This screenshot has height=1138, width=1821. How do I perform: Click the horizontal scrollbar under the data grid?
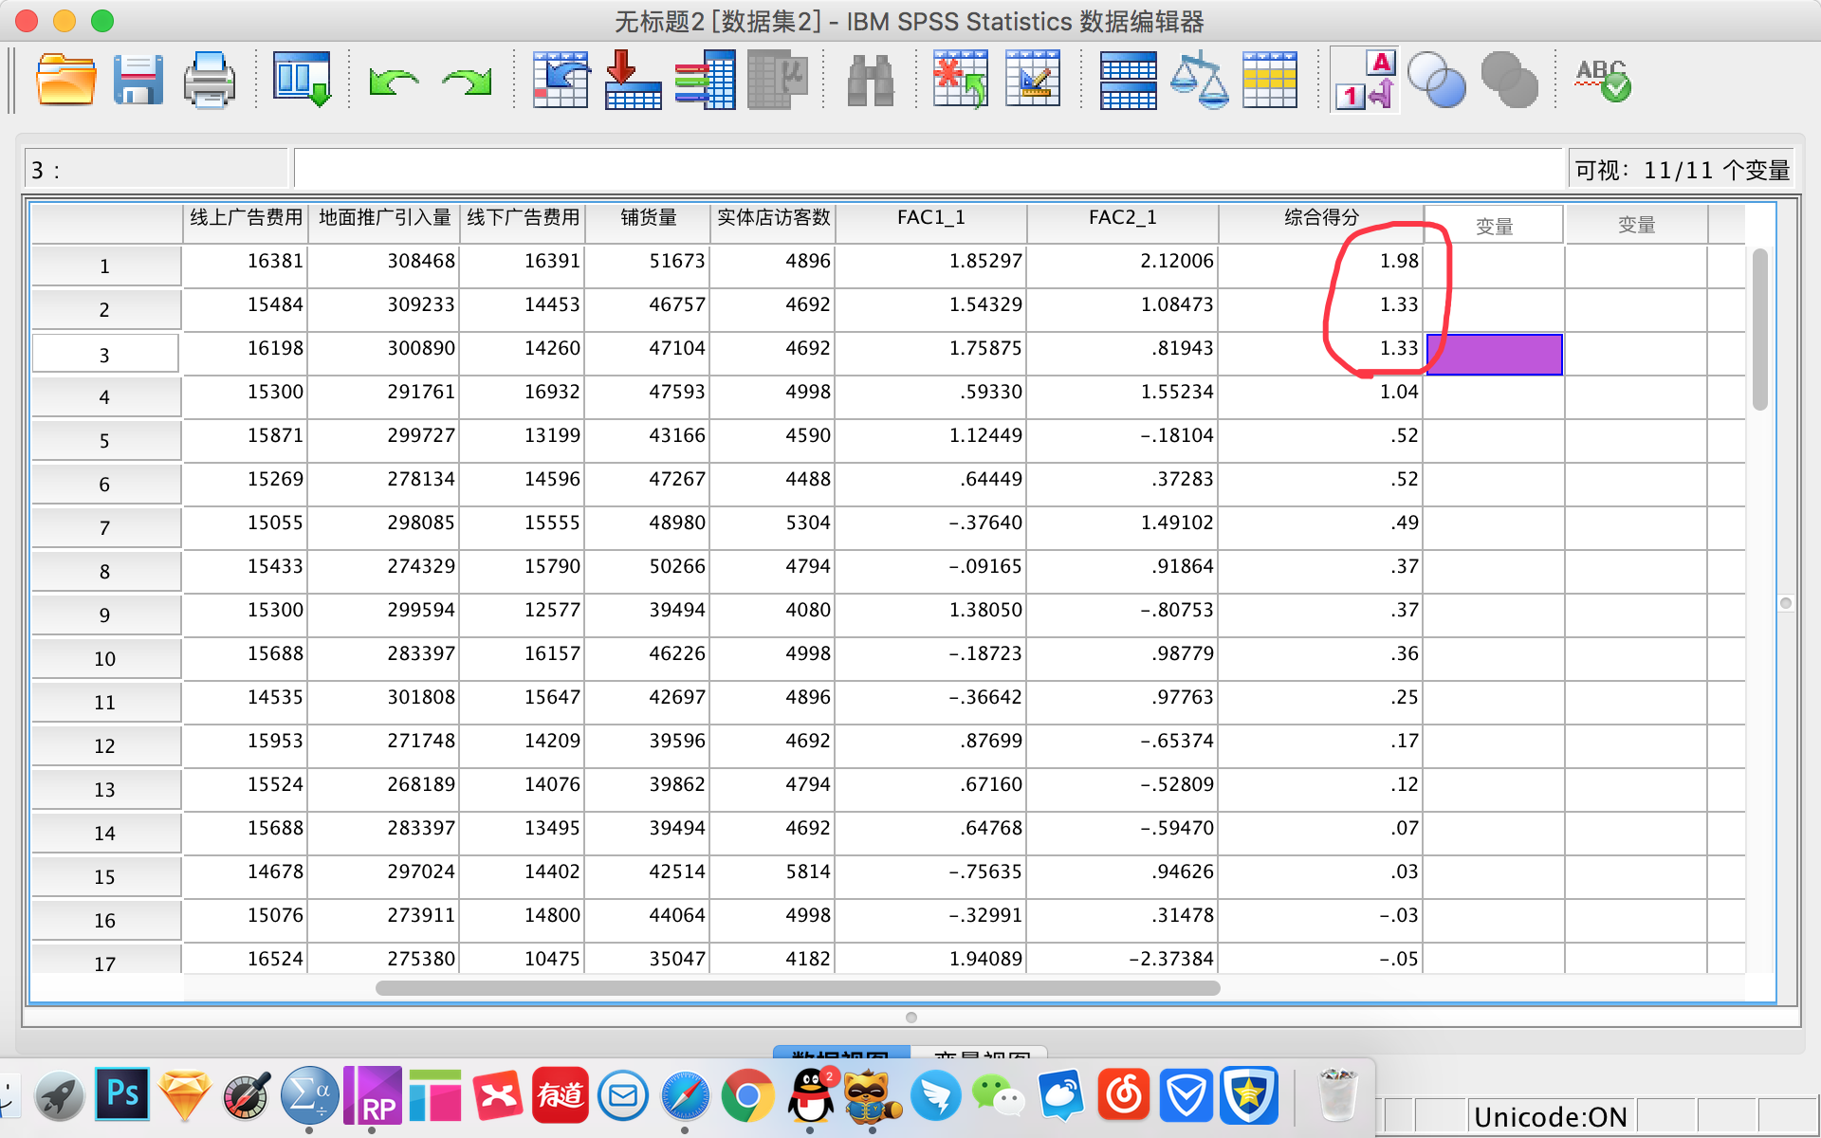pyautogui.click(x=797, y=988)
